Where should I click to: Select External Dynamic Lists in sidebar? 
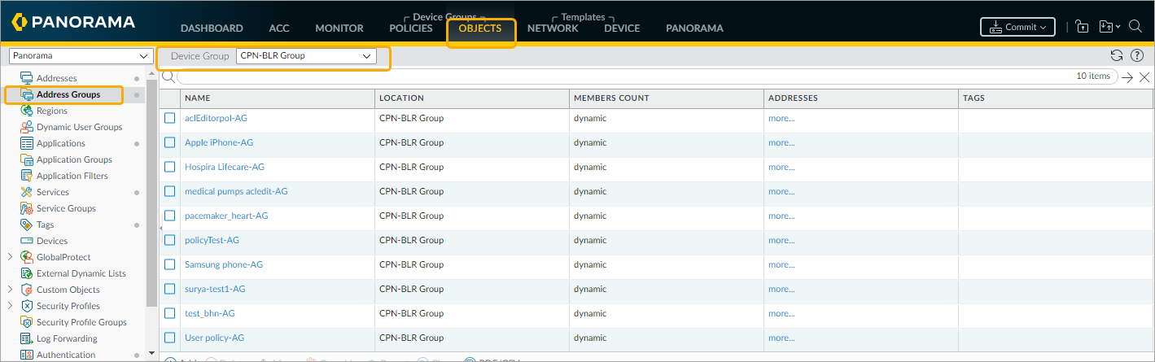pos(81,273)
